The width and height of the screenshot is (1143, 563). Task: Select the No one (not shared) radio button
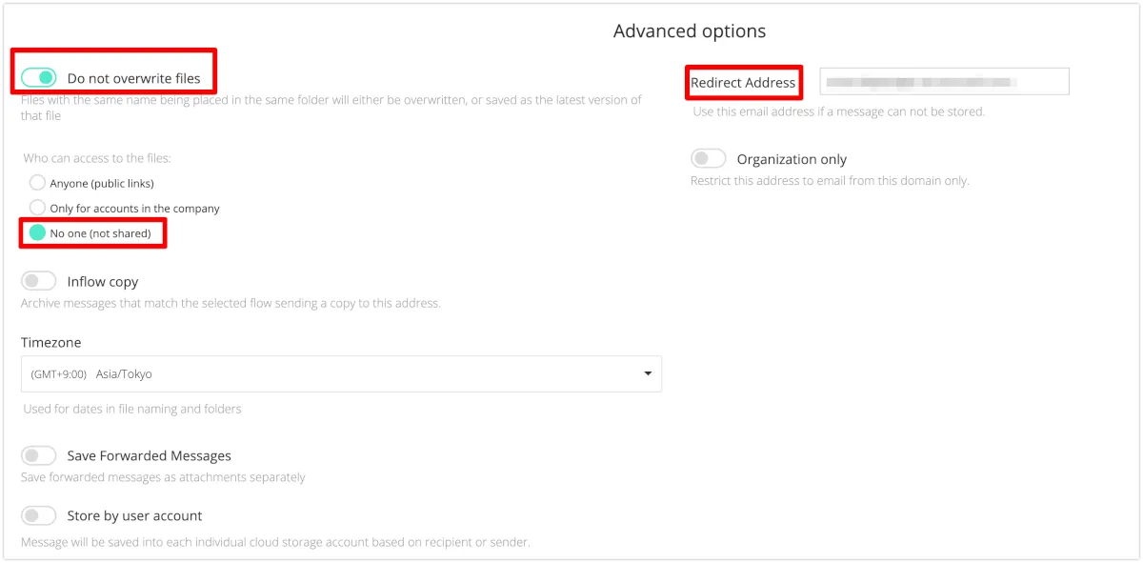[37, 233]
